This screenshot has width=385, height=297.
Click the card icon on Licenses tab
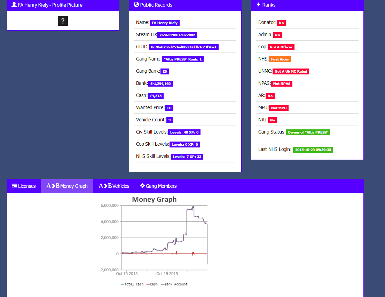[14, 186]
